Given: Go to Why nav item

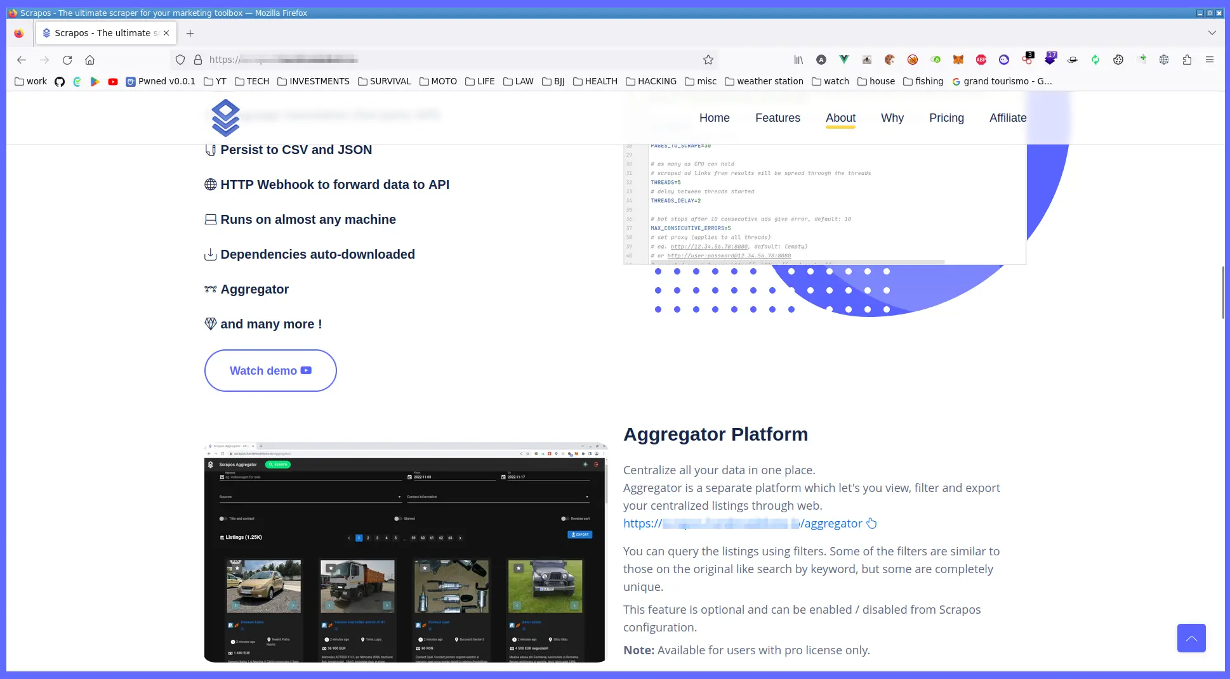Looking at the screenshot, I should click(892, 118).
